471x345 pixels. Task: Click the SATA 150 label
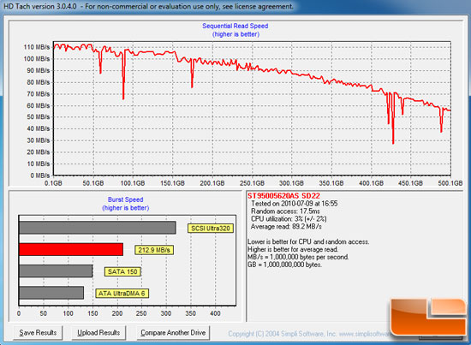tap(122, 271)
